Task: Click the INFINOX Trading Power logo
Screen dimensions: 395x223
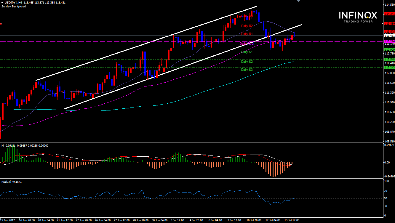Action: (x=358, y=17)
